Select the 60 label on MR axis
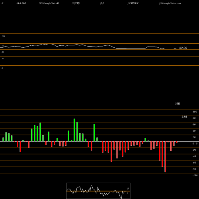This screenshot has width=199, height=199. coord(194,125)
